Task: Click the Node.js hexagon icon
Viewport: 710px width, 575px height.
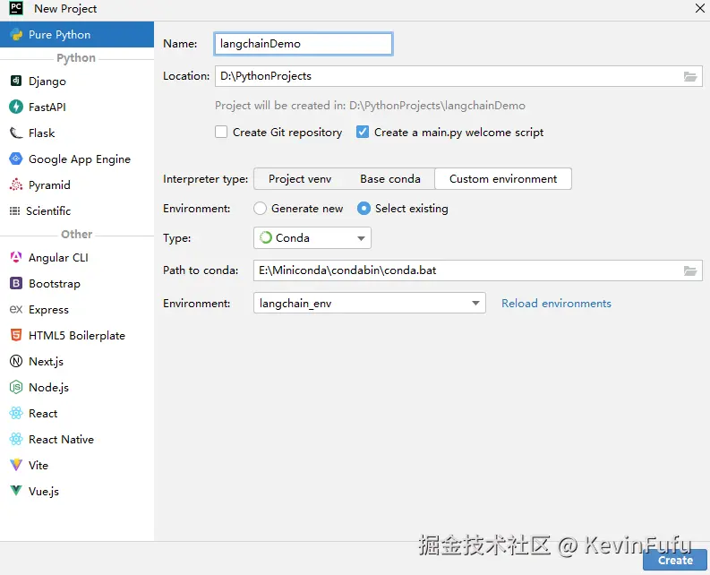Action: click(x=16, y=387)
